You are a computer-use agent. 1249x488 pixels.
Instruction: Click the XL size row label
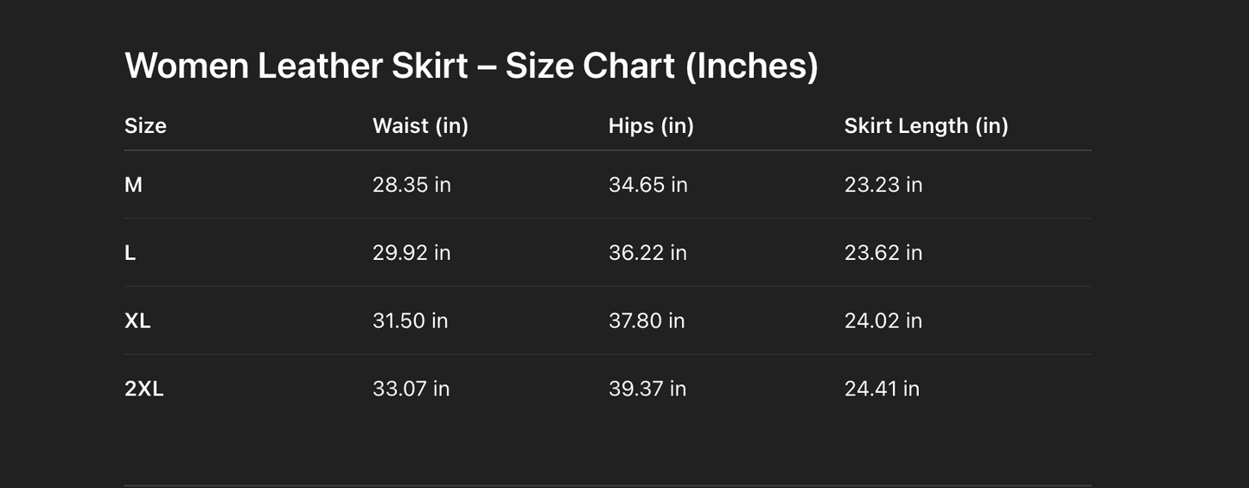(x=137, y=320)
